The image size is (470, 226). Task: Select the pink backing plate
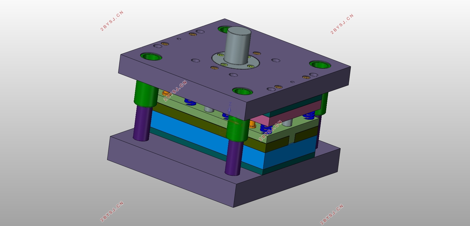coord(286,112)
